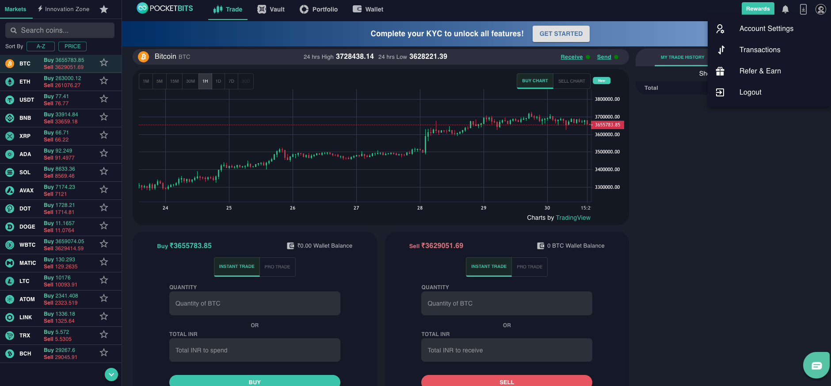The image size is (831, 386).
Task: Favorite BNB with its star
Action: 104,117
